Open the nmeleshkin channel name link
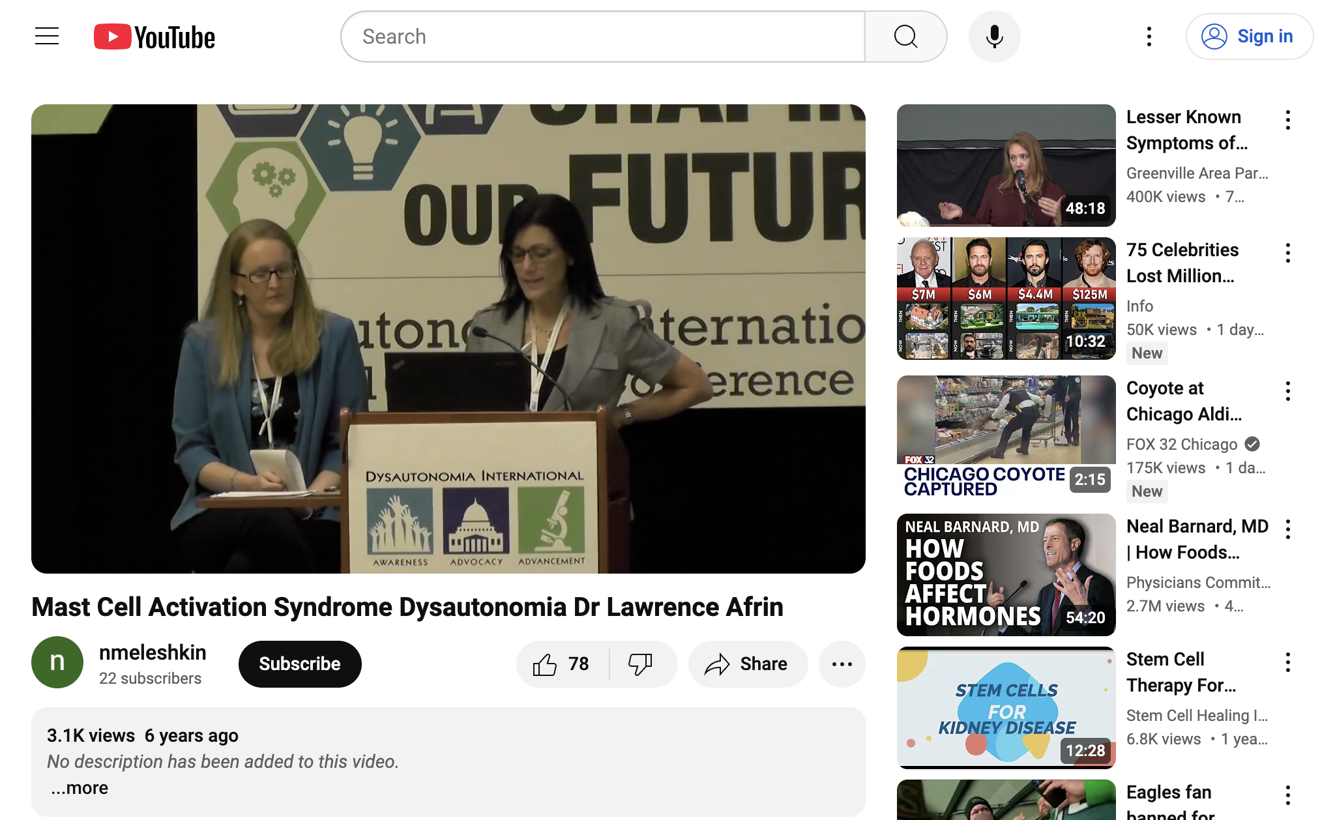 (x=153, y=652)
